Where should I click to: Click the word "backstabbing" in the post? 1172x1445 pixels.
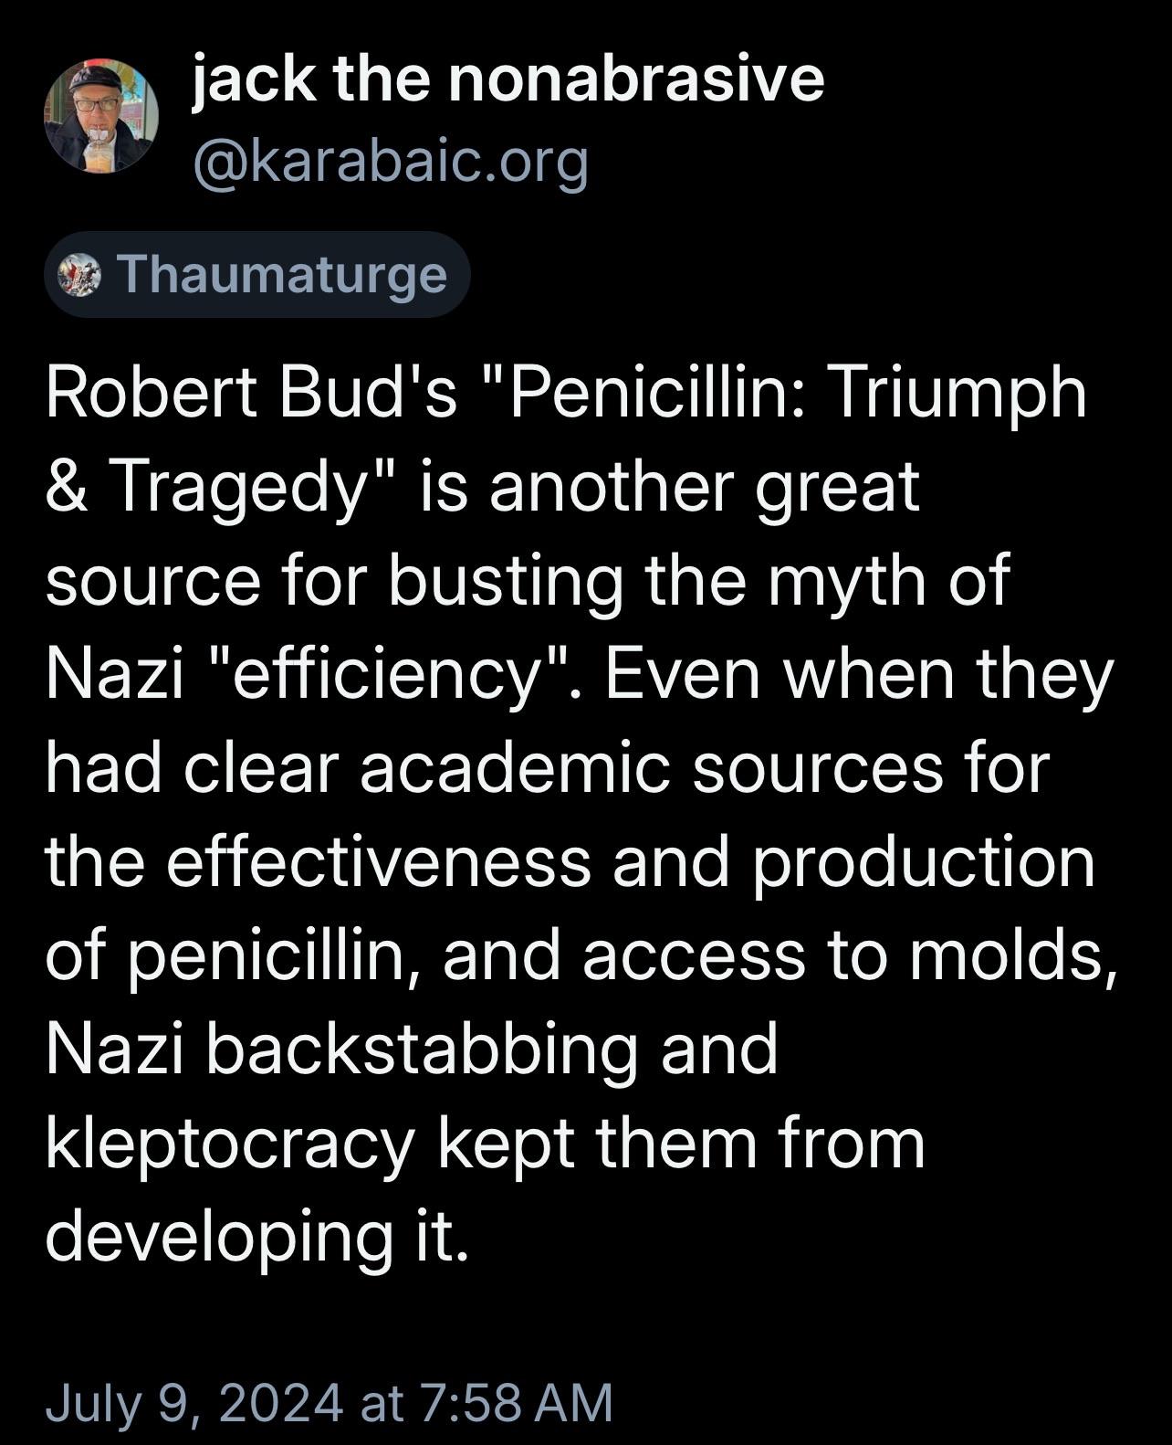click(421, 1049)
